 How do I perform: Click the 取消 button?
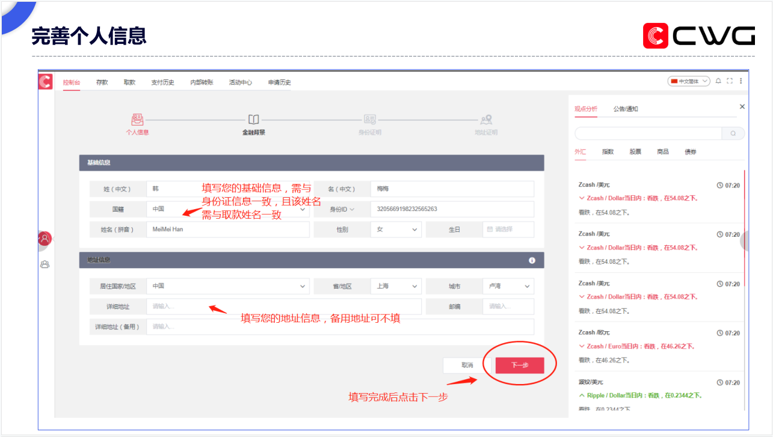(x=467, y=365)
